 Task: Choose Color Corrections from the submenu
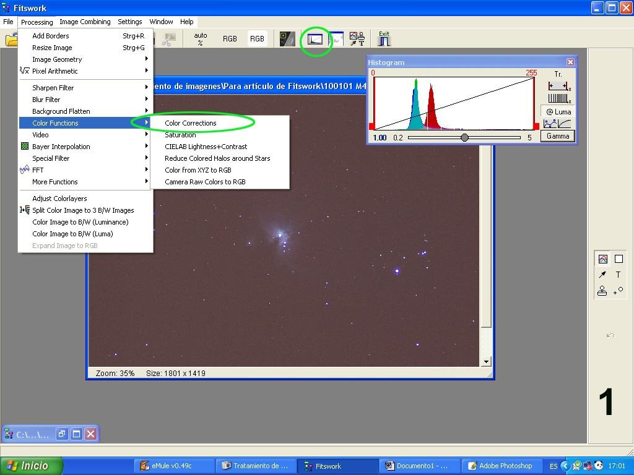(x=191, y=123)
